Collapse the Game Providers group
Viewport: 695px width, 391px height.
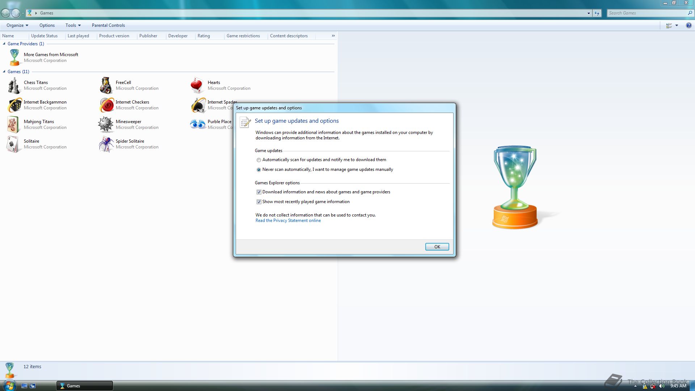[4, 44]
